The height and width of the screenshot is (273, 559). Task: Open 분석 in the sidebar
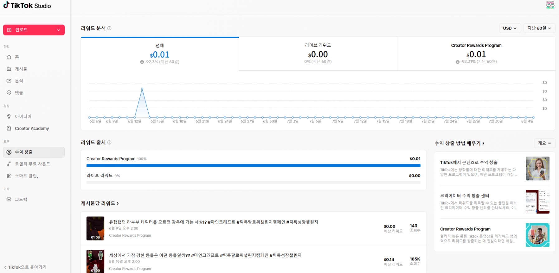pos(34,81)
